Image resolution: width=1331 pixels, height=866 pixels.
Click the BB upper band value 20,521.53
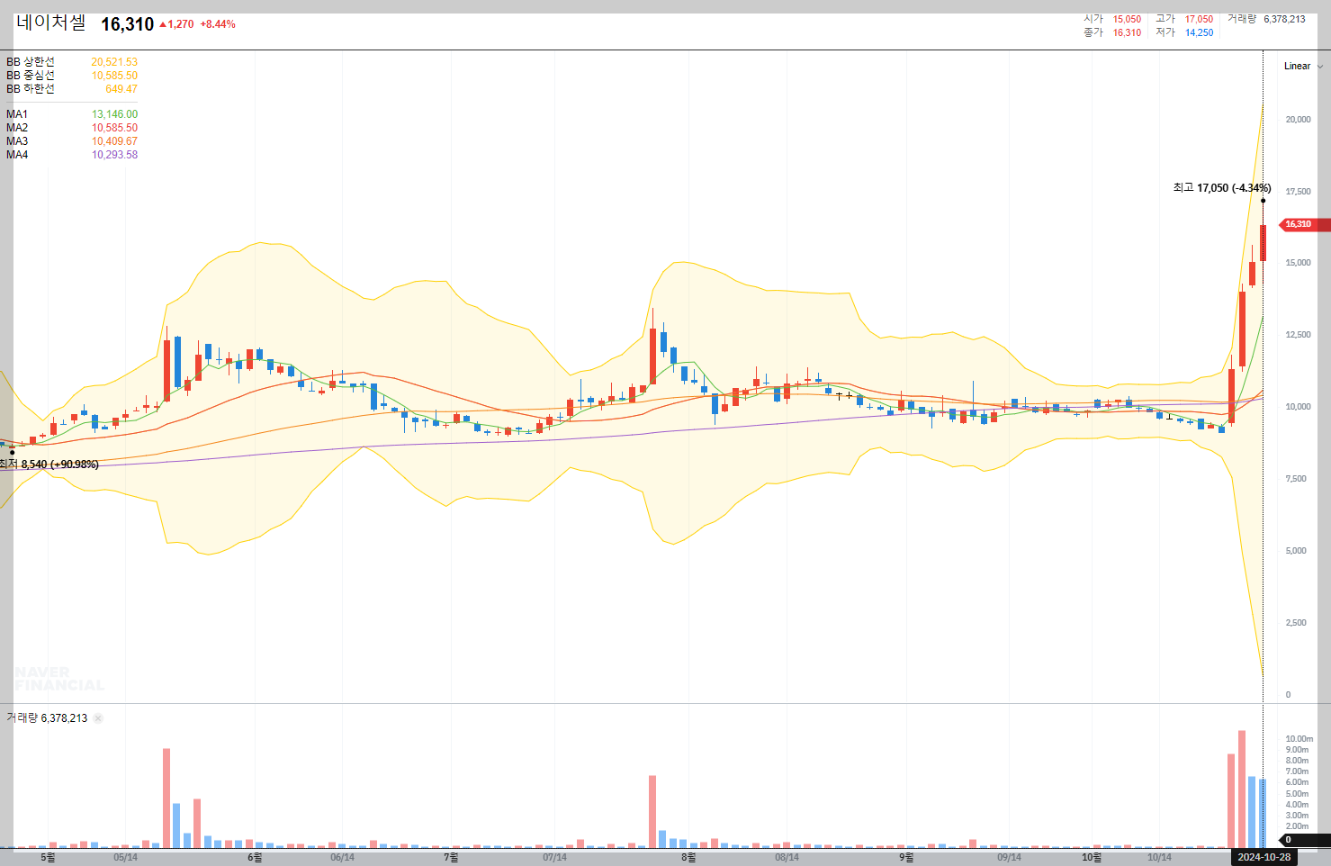pos(114,62)
